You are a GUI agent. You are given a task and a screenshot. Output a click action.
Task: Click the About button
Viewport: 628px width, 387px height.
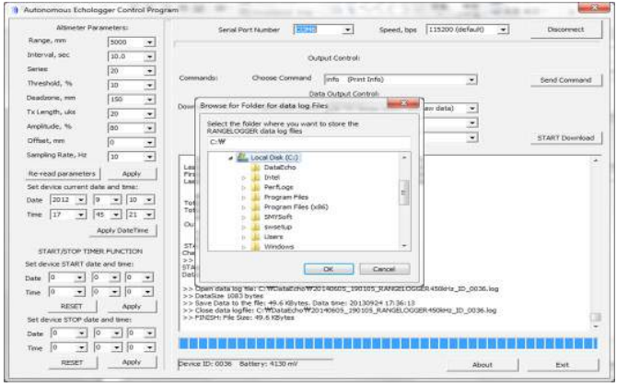[483, 365]
